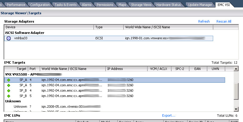The image size is (243, 122).
Task: Click the VCM / ACLX column header
Action: [x=159, y=69]
